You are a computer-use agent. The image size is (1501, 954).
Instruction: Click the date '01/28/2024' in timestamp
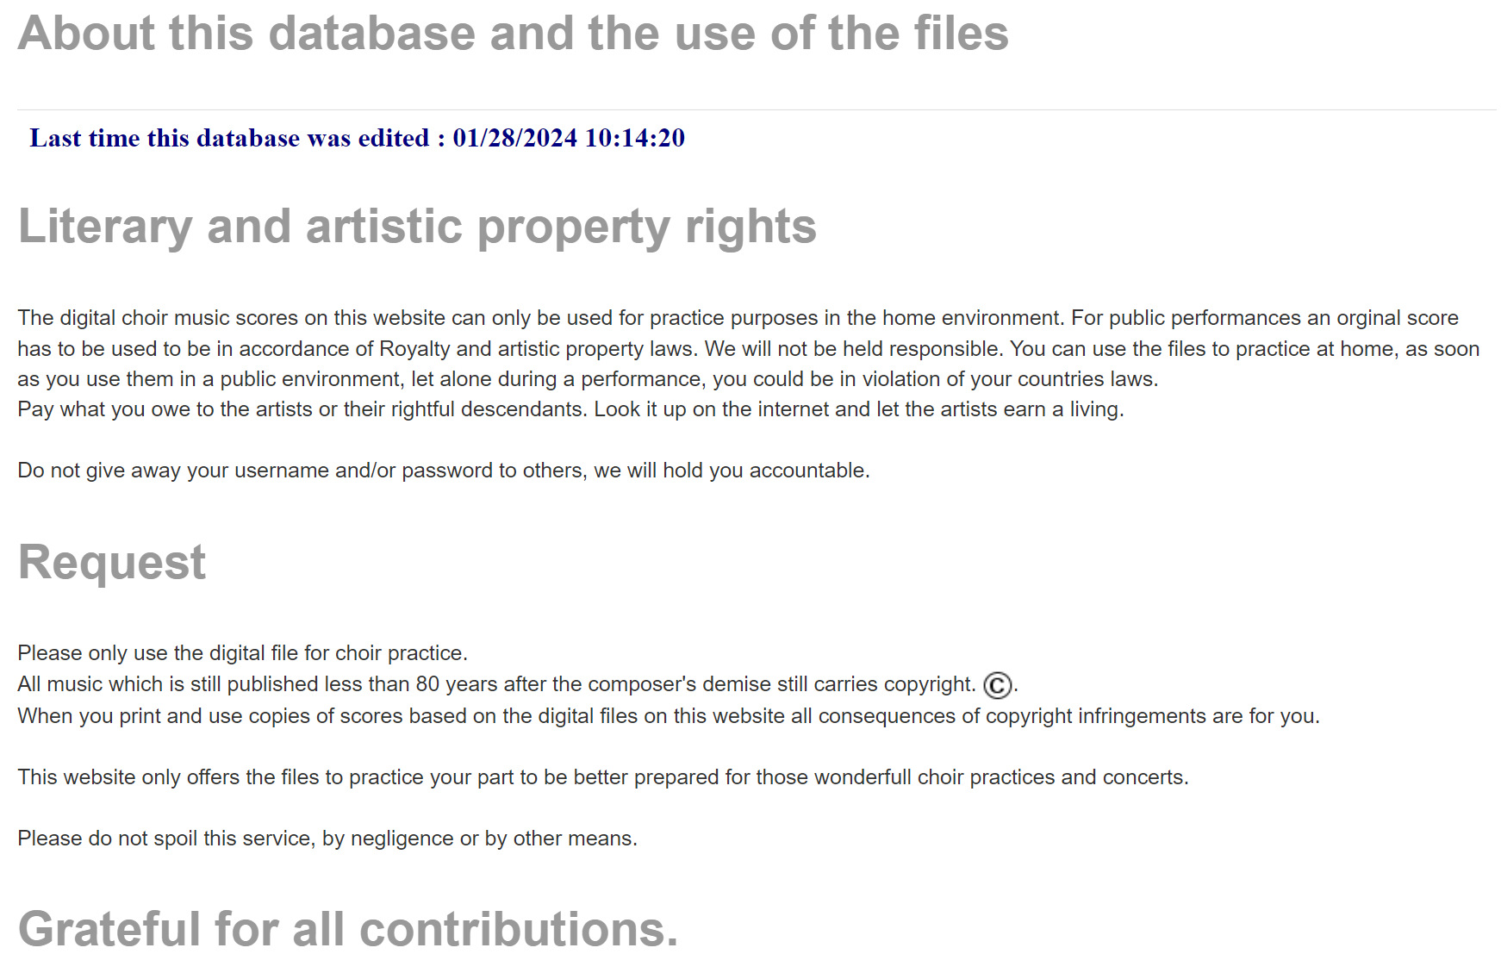pyautogui.click(x=515, y=138)
